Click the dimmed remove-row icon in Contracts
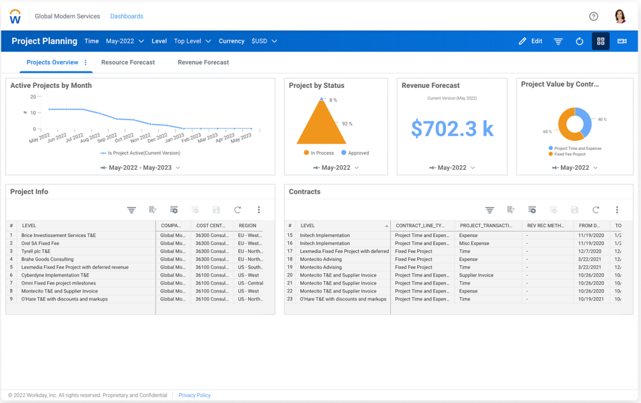The height and width of the screenshot is (403, 641). (x=553, y=210)
